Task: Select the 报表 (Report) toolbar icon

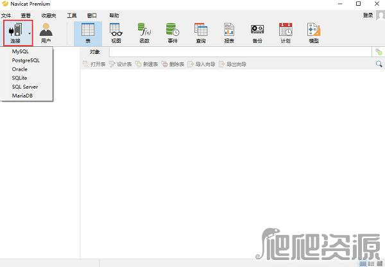Action: pos(229,32)
